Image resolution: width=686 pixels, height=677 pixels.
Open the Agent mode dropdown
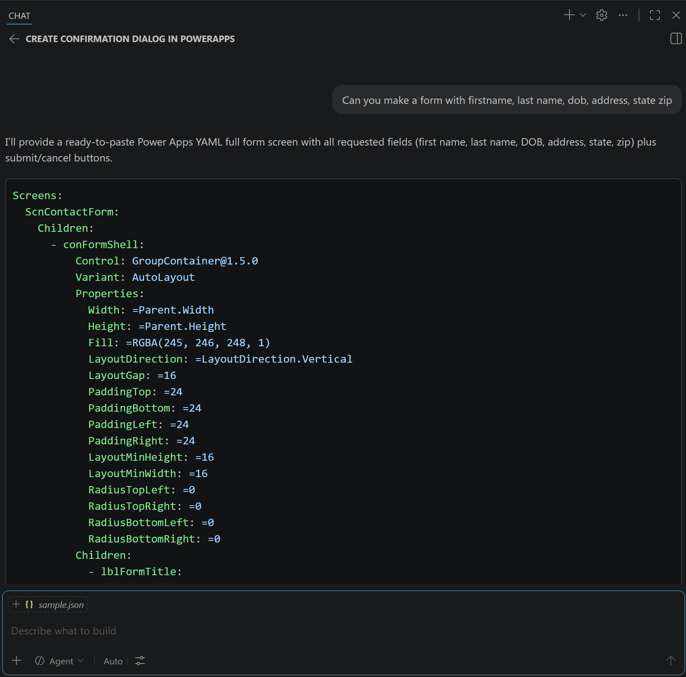point(60,661)
